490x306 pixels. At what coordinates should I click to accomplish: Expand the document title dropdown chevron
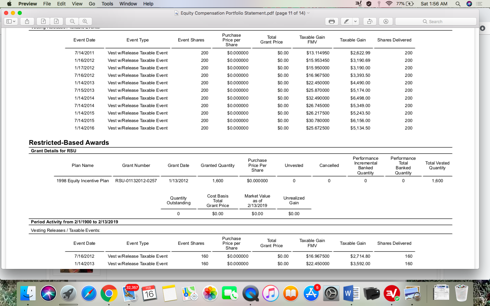tap(309, 13)
